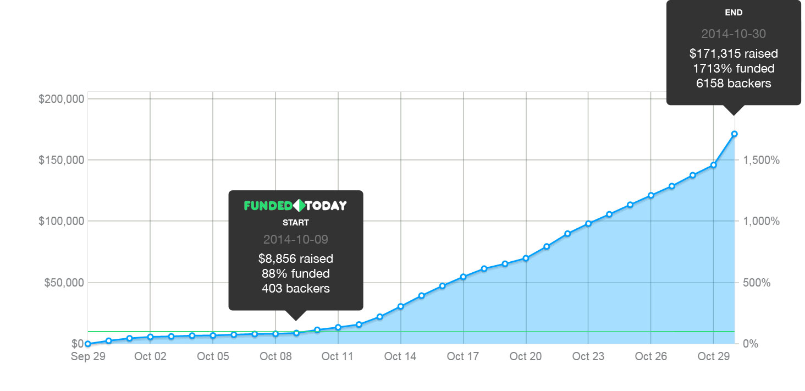This screenshot has height=391, width=805.
Task: Click the 2014-10-09 date in START tooltip
Action: coord(296,239)
